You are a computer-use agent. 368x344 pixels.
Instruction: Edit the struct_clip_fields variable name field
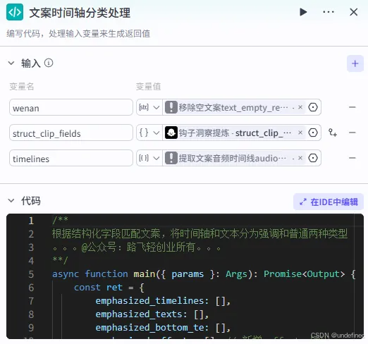71,133
